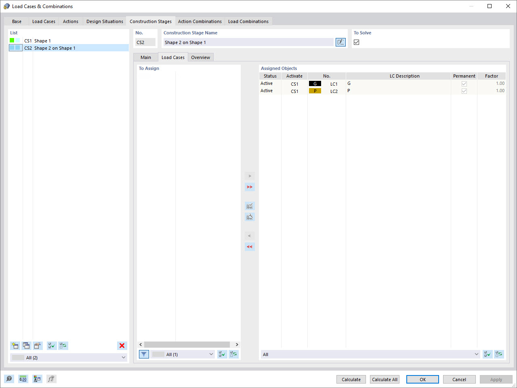Click the Calculate All button

coord(385,379)
